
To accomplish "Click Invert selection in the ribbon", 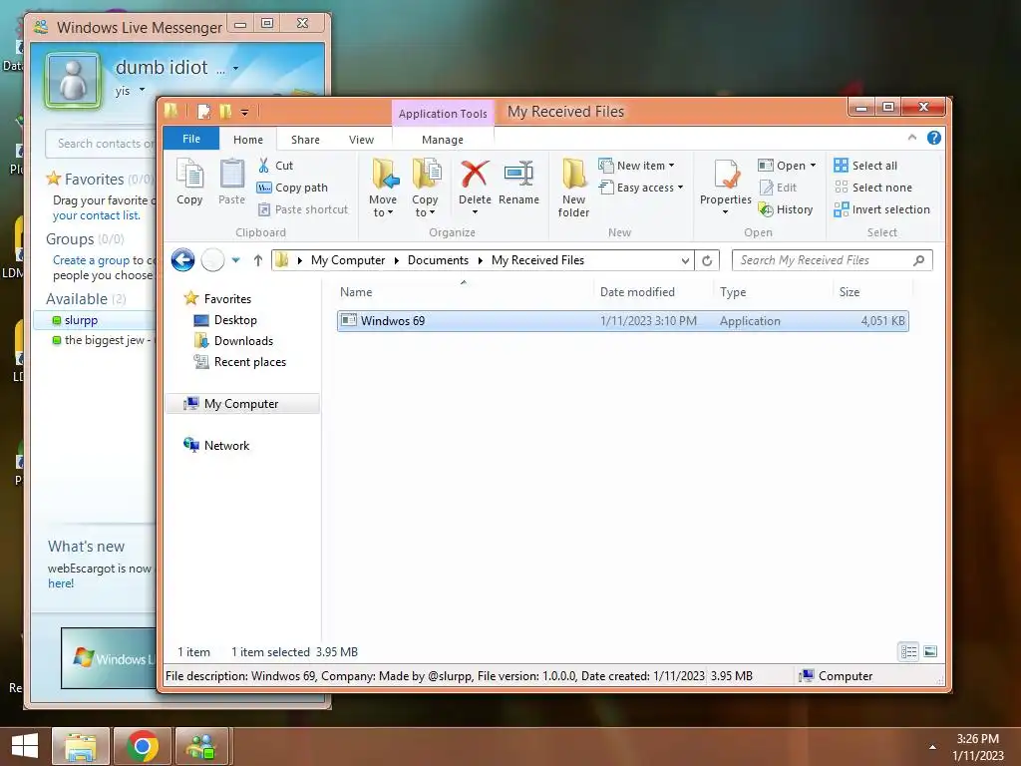I will (x=881, y=209).
